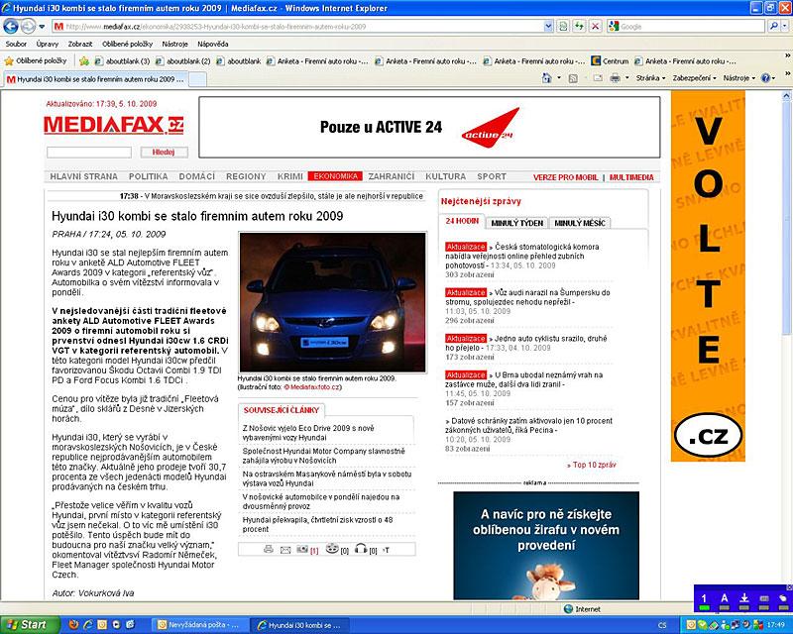Go to the Home page icon
Viewport: 793px width, 634px height.
[x=547, y=78]
